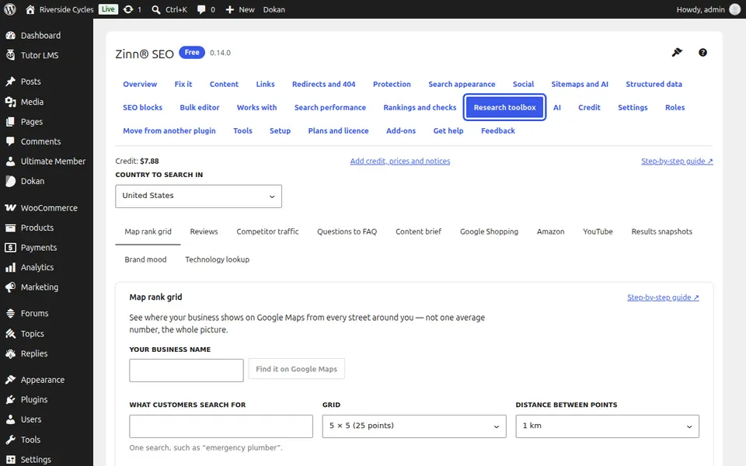Screen dimensions: 746x466
Task: Click the Your Business Name input field
Action: (x=186, y=370)
